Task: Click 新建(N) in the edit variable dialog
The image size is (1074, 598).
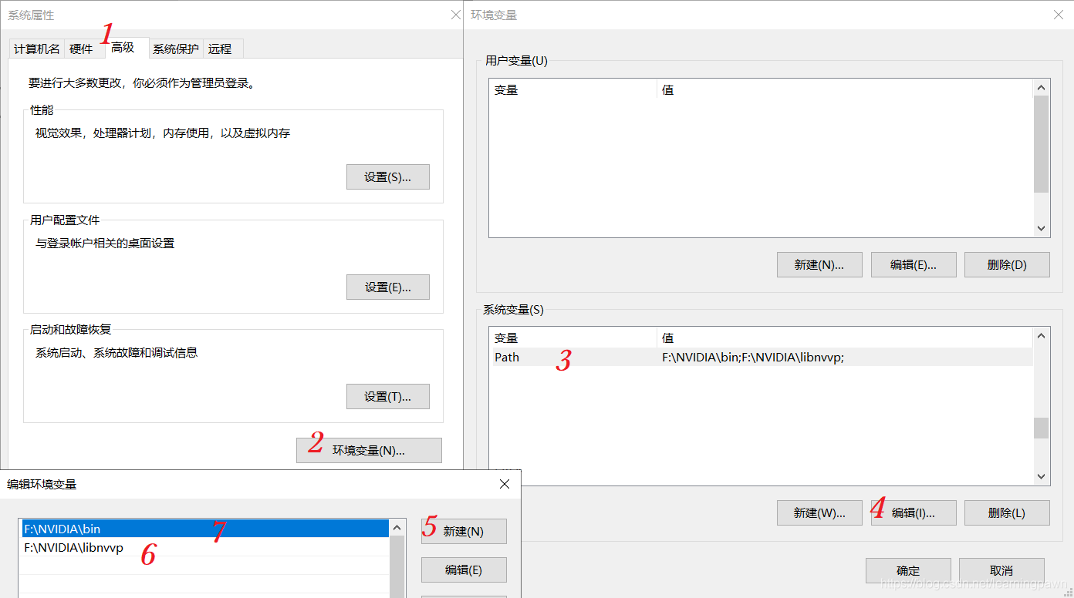Action: (463, 531)
